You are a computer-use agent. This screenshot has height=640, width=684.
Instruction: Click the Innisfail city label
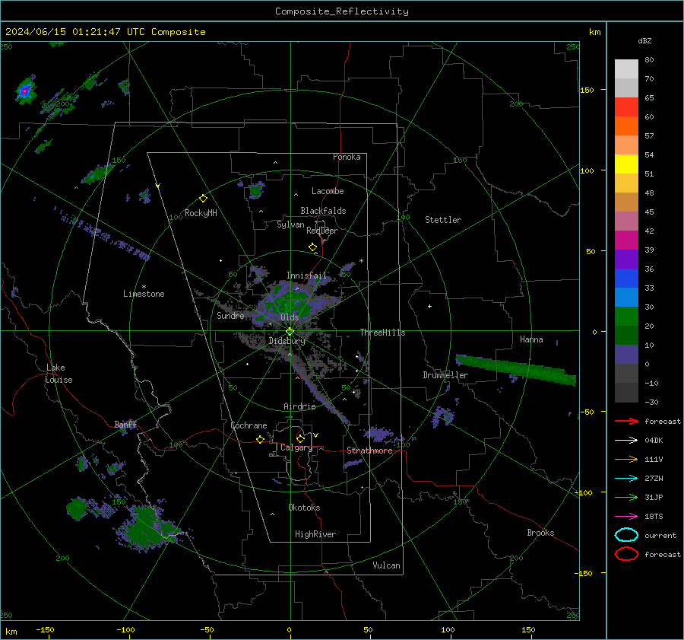coord(306,275)
